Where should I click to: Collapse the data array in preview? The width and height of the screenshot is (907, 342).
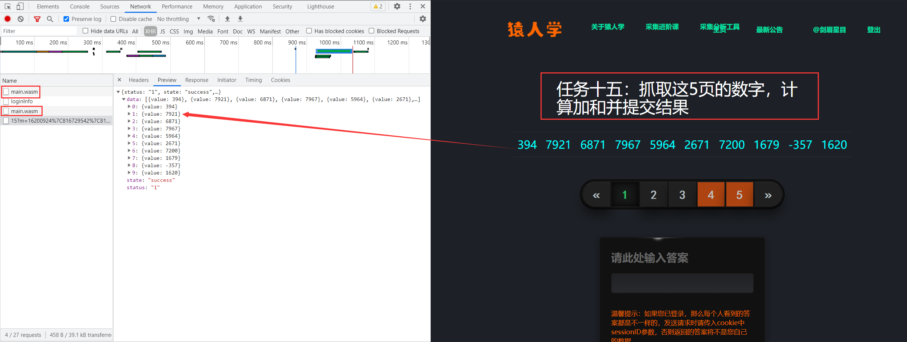[x=124, y=100]
